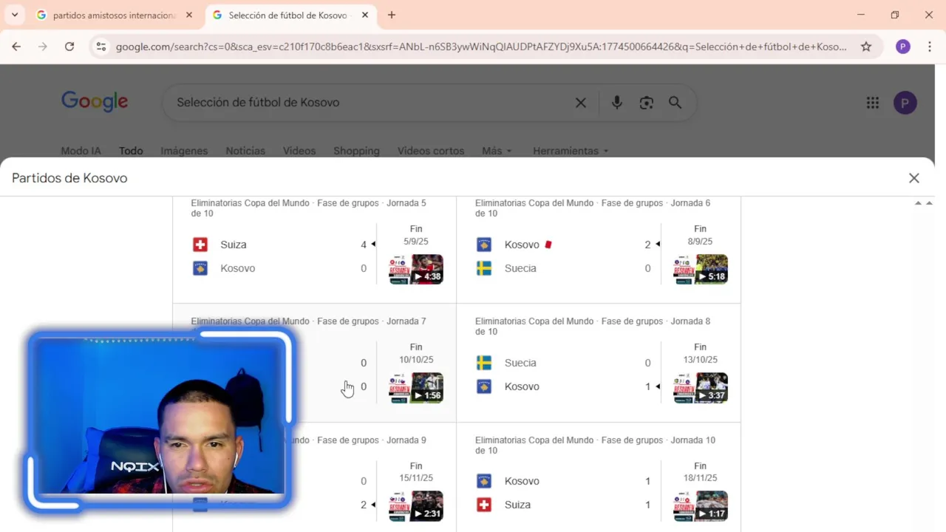Go forward in browser history

(x=43, y=47)
